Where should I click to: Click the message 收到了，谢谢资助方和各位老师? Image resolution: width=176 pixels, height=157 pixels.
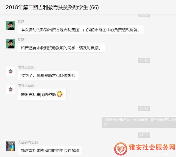[x=48, y=75]
